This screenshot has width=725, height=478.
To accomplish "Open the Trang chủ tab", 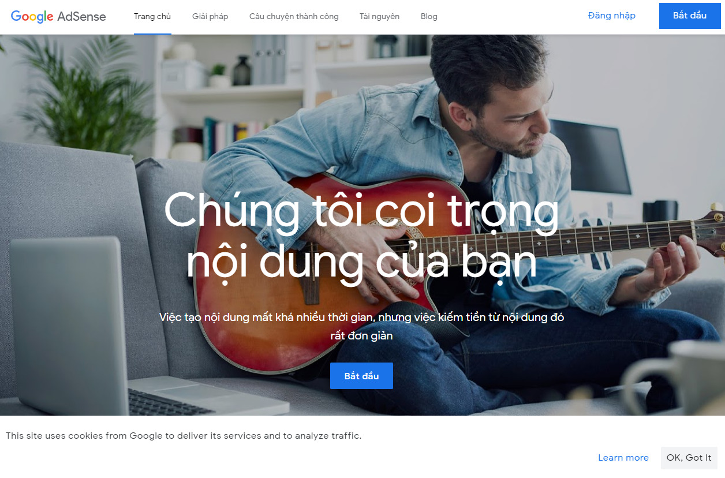I will 152,16.
